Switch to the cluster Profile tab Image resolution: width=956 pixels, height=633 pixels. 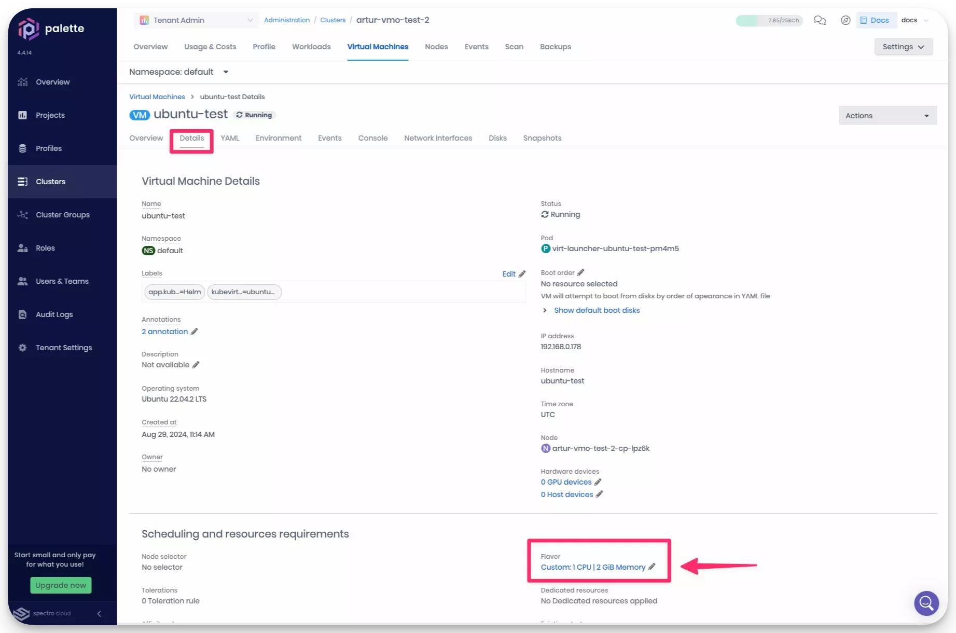pos(264,47)
